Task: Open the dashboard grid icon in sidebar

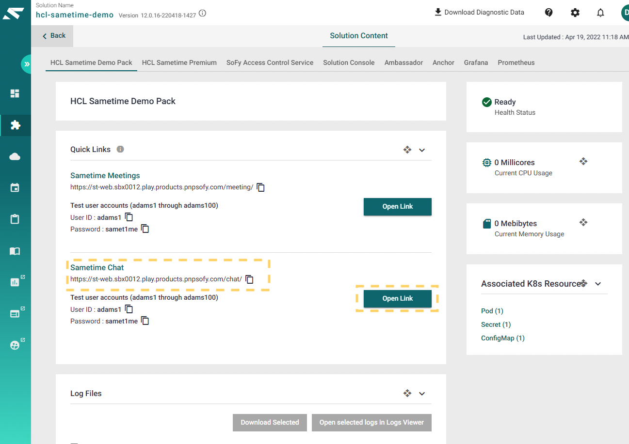Action: click(x=15, y=93)
